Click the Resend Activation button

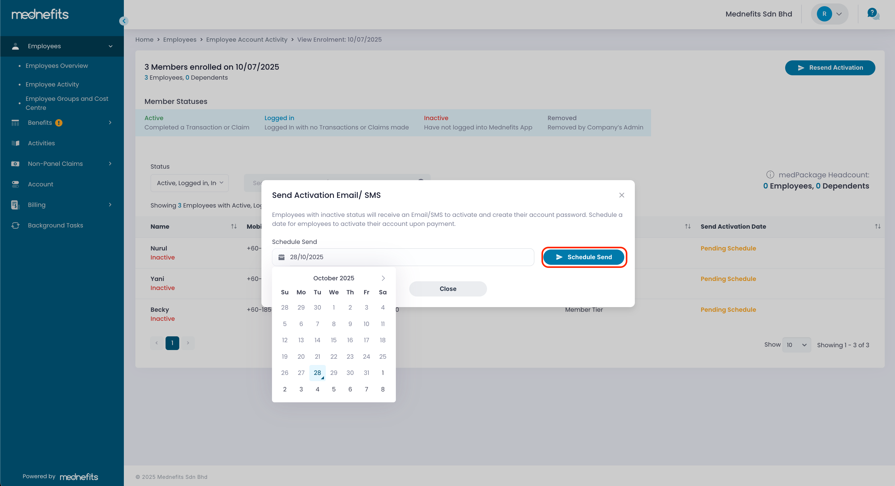(830, 68)
